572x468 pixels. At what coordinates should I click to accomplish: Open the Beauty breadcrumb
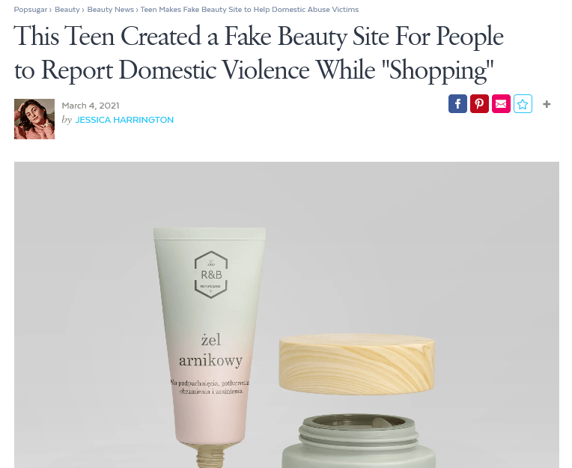point(67,10)
